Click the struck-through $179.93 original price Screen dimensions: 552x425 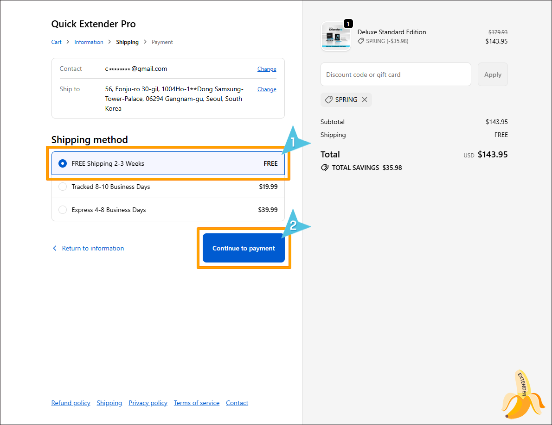[x=498, y=32]
